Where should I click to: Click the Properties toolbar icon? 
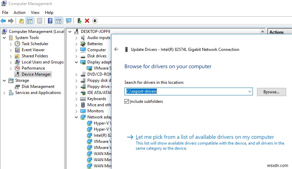click(39, 21)
